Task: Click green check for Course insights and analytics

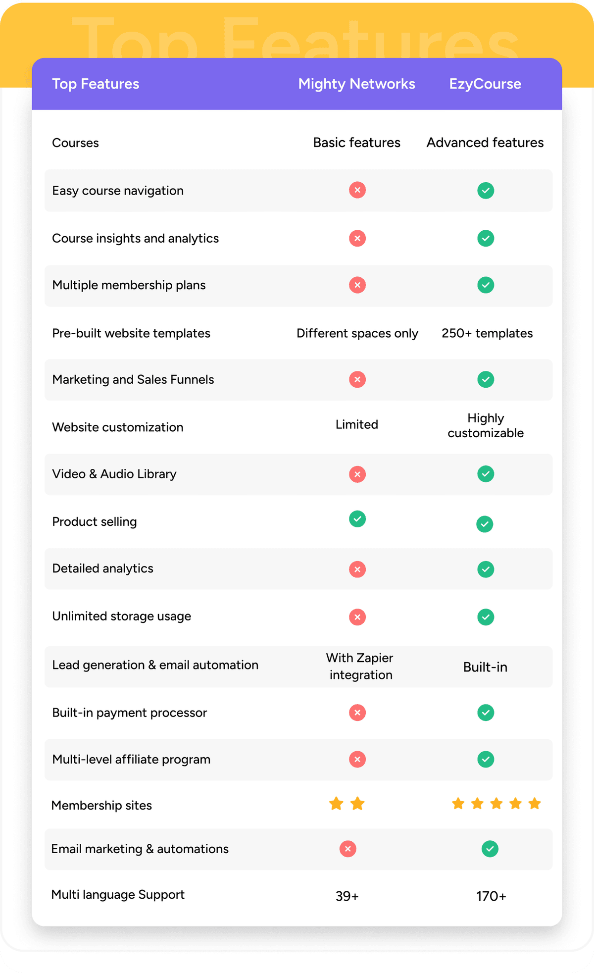Action: click(486, 238)
